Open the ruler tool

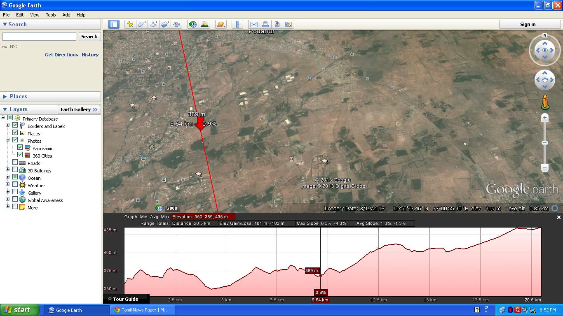click(237, 24)
